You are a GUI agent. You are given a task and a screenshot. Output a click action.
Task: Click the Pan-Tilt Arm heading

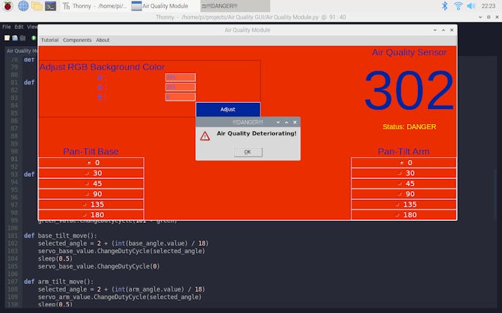tap(404, 151)
